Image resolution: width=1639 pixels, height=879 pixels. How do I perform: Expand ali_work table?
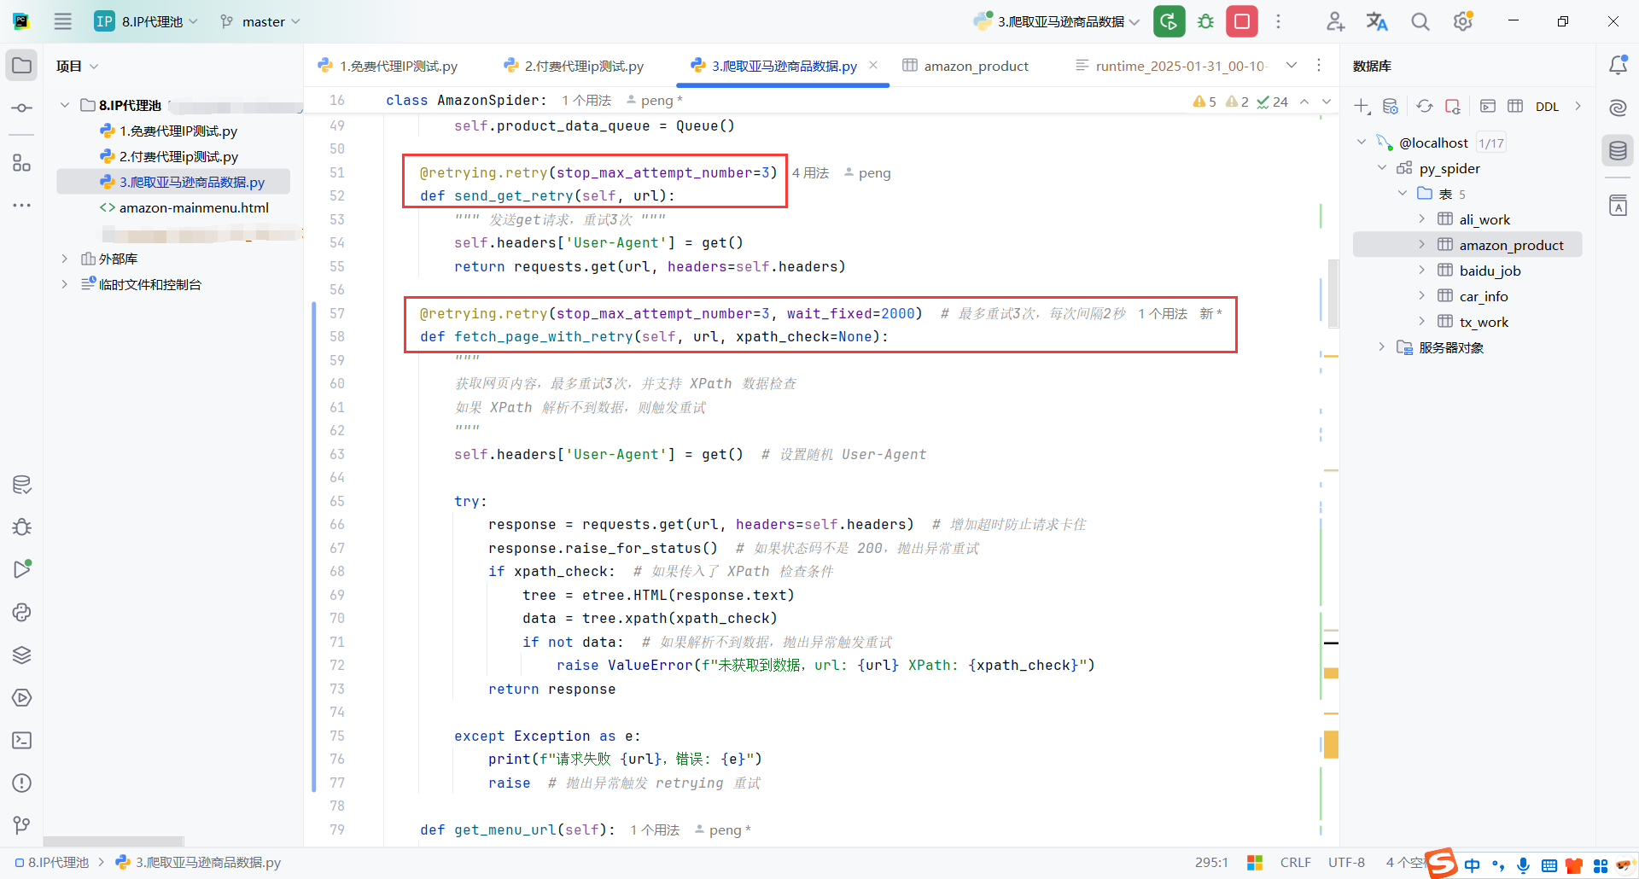[1421, 219]
